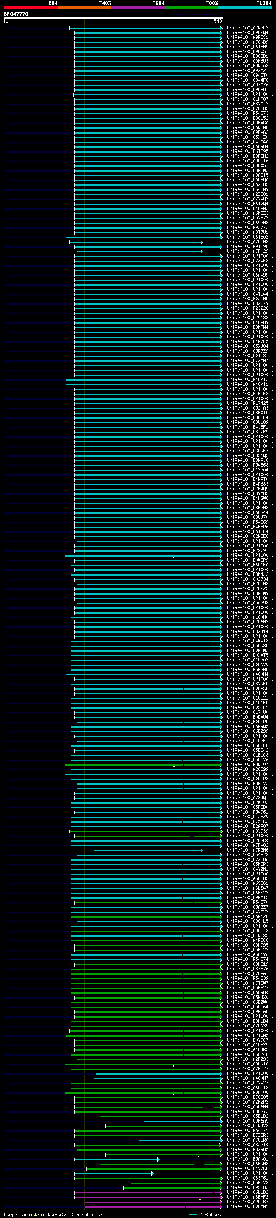Open hit UniRef100_A7R3L2
This screenshot has width=276, height=1218.
pyautogui.click(x=248, y=28)
